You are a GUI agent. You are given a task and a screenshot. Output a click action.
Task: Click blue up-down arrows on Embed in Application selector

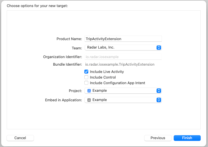tap(159, 100)
